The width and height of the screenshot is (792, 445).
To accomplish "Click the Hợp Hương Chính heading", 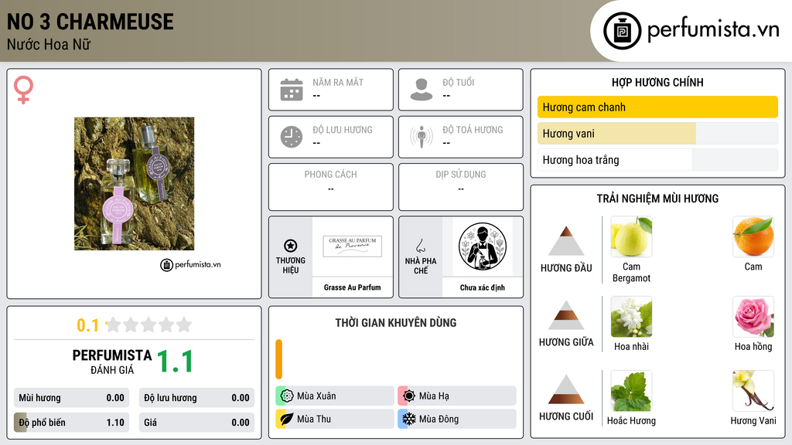I will (657, 82).
